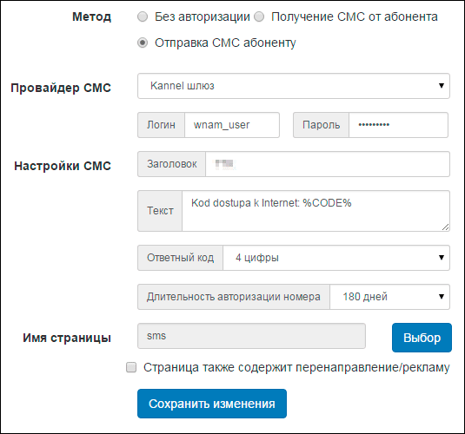This screenshot has height=434, width=465.
Task: Click inside the Текст message textarea
Action: (316, 211)
